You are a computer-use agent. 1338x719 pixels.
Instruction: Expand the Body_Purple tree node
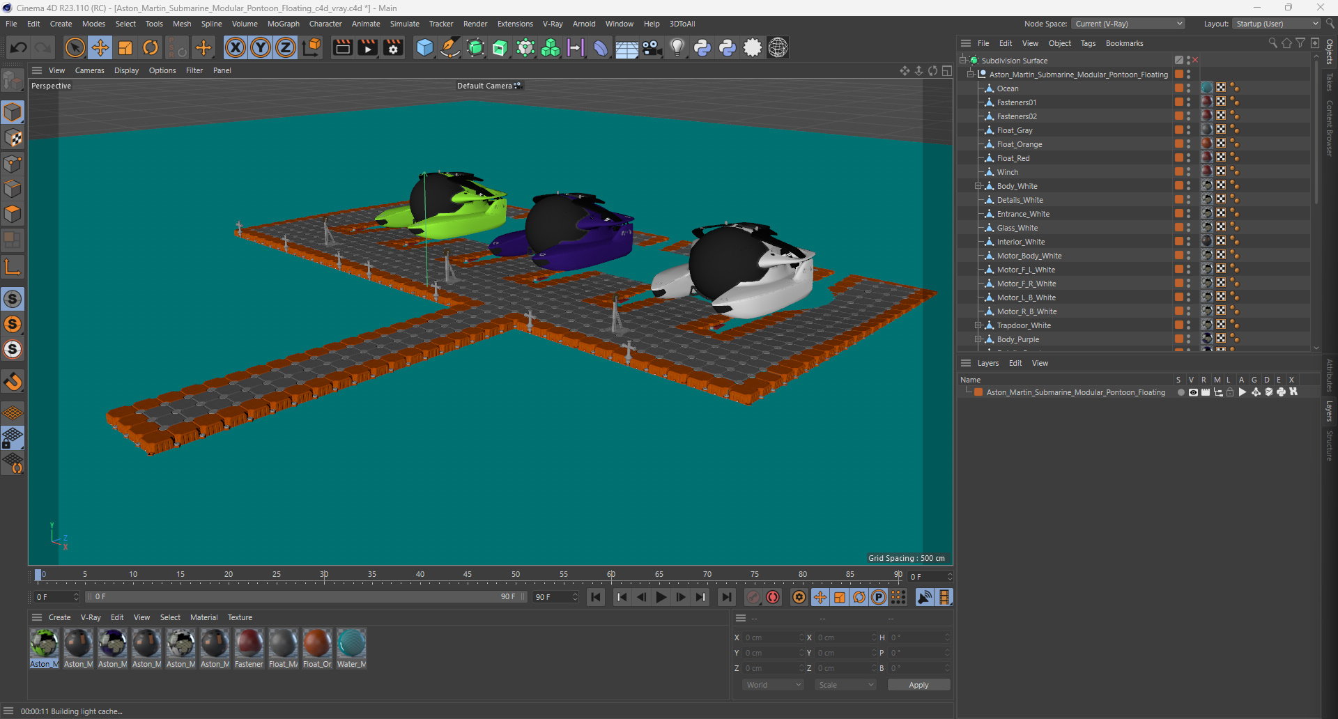point(978,339)
